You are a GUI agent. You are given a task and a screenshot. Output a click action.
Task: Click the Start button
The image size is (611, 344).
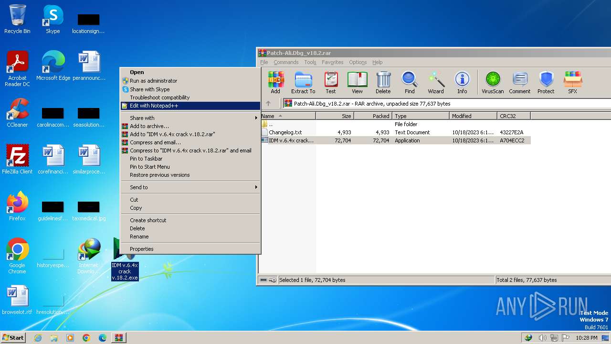tap(13, 337)
